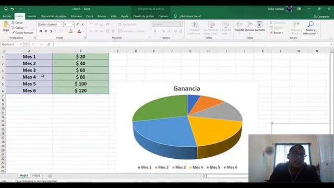Open the Ayuda tab
Viewport: 334px width, 188px height.
125,16
